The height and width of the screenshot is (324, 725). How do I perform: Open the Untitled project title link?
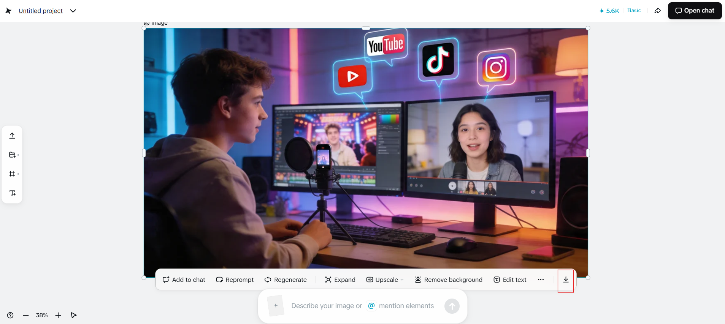coord(41,11)
